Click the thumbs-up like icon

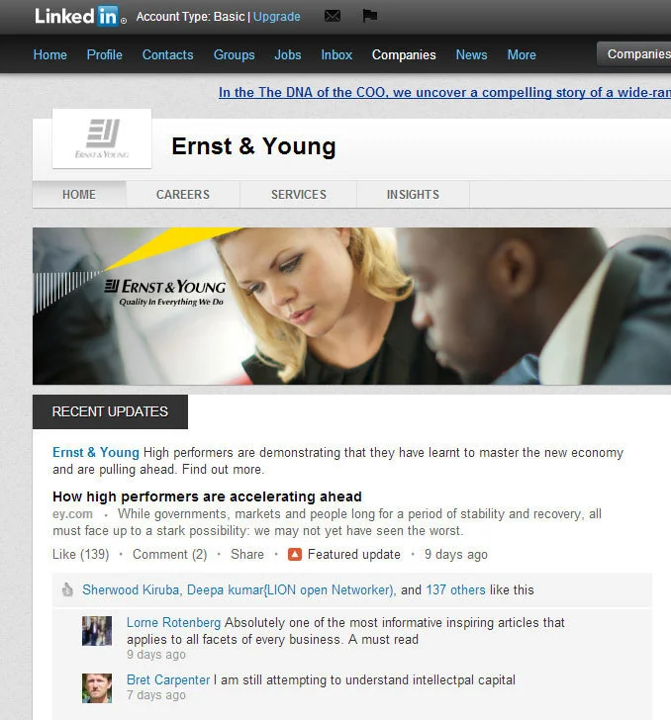point(67,589)
